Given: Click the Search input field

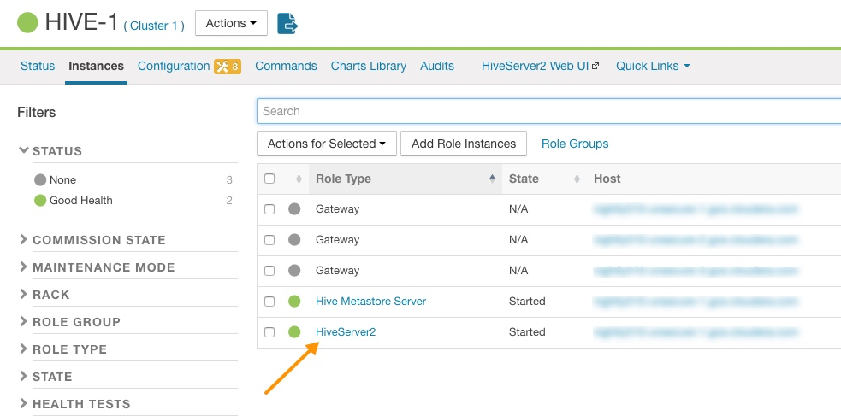Looking at the screenshot, I should [548, 111].
